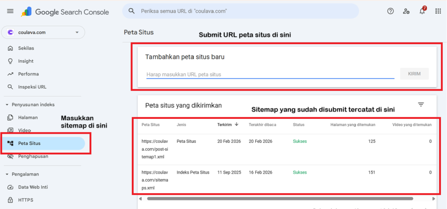This screenshot has height=209, width=447.
Task: Click the Sekilas home icon
Action: point(10,48)
